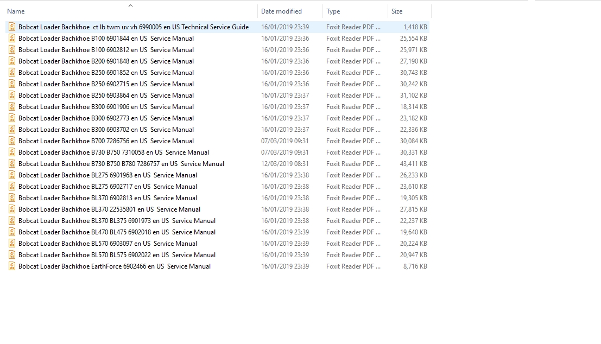Select the size cell showing 22,336 KB
The height and width of the screenshot is (344, 601).
point(414,130)
